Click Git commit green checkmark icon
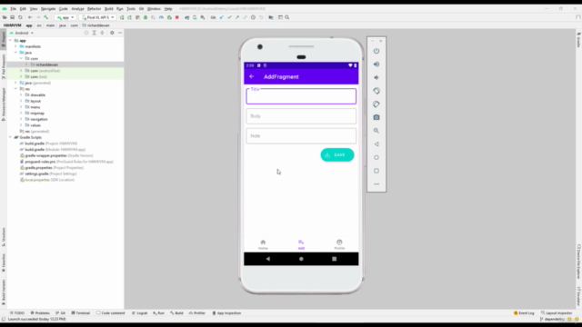This screenshot has height=327, width=582. coord(229,17)
